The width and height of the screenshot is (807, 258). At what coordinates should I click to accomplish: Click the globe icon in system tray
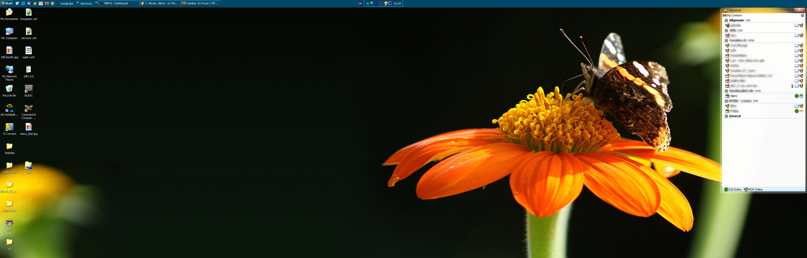pos(372,4)
